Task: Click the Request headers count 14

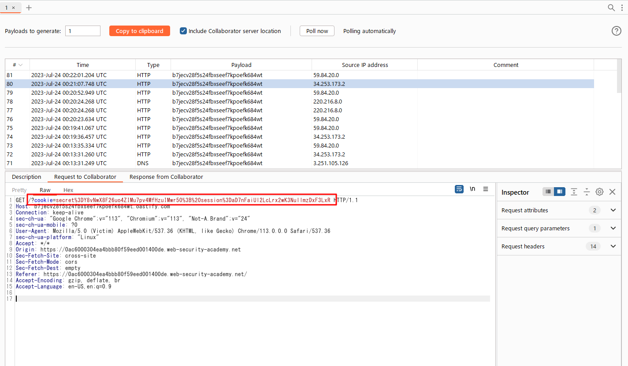Action: [593, 246]
